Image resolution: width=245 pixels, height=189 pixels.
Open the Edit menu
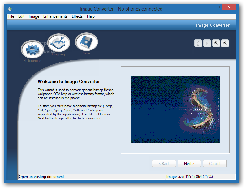click(21, 16)
